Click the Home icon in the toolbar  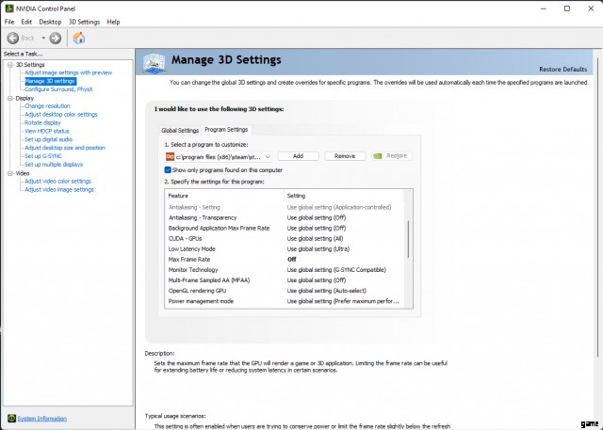coord(79,39)
